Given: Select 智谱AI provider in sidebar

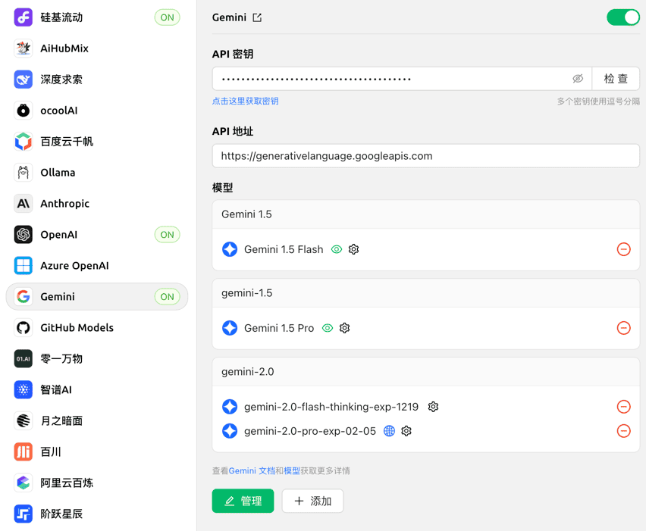Looking at the screenshot, I should [97, 390].
